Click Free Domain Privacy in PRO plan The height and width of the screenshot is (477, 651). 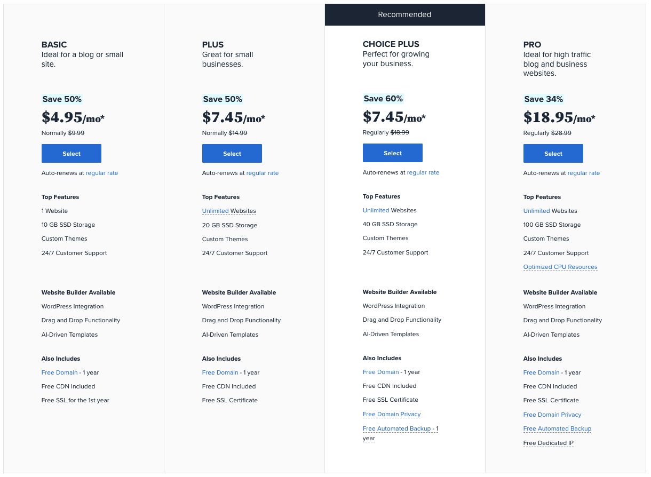pos(552,415)
